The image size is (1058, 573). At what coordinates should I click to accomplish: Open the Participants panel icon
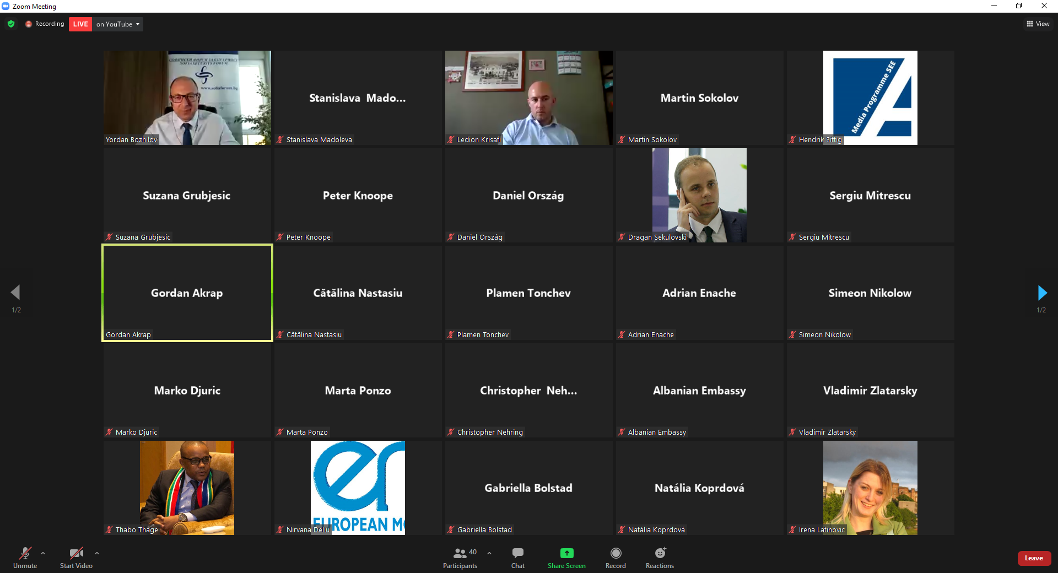point(460,553)
